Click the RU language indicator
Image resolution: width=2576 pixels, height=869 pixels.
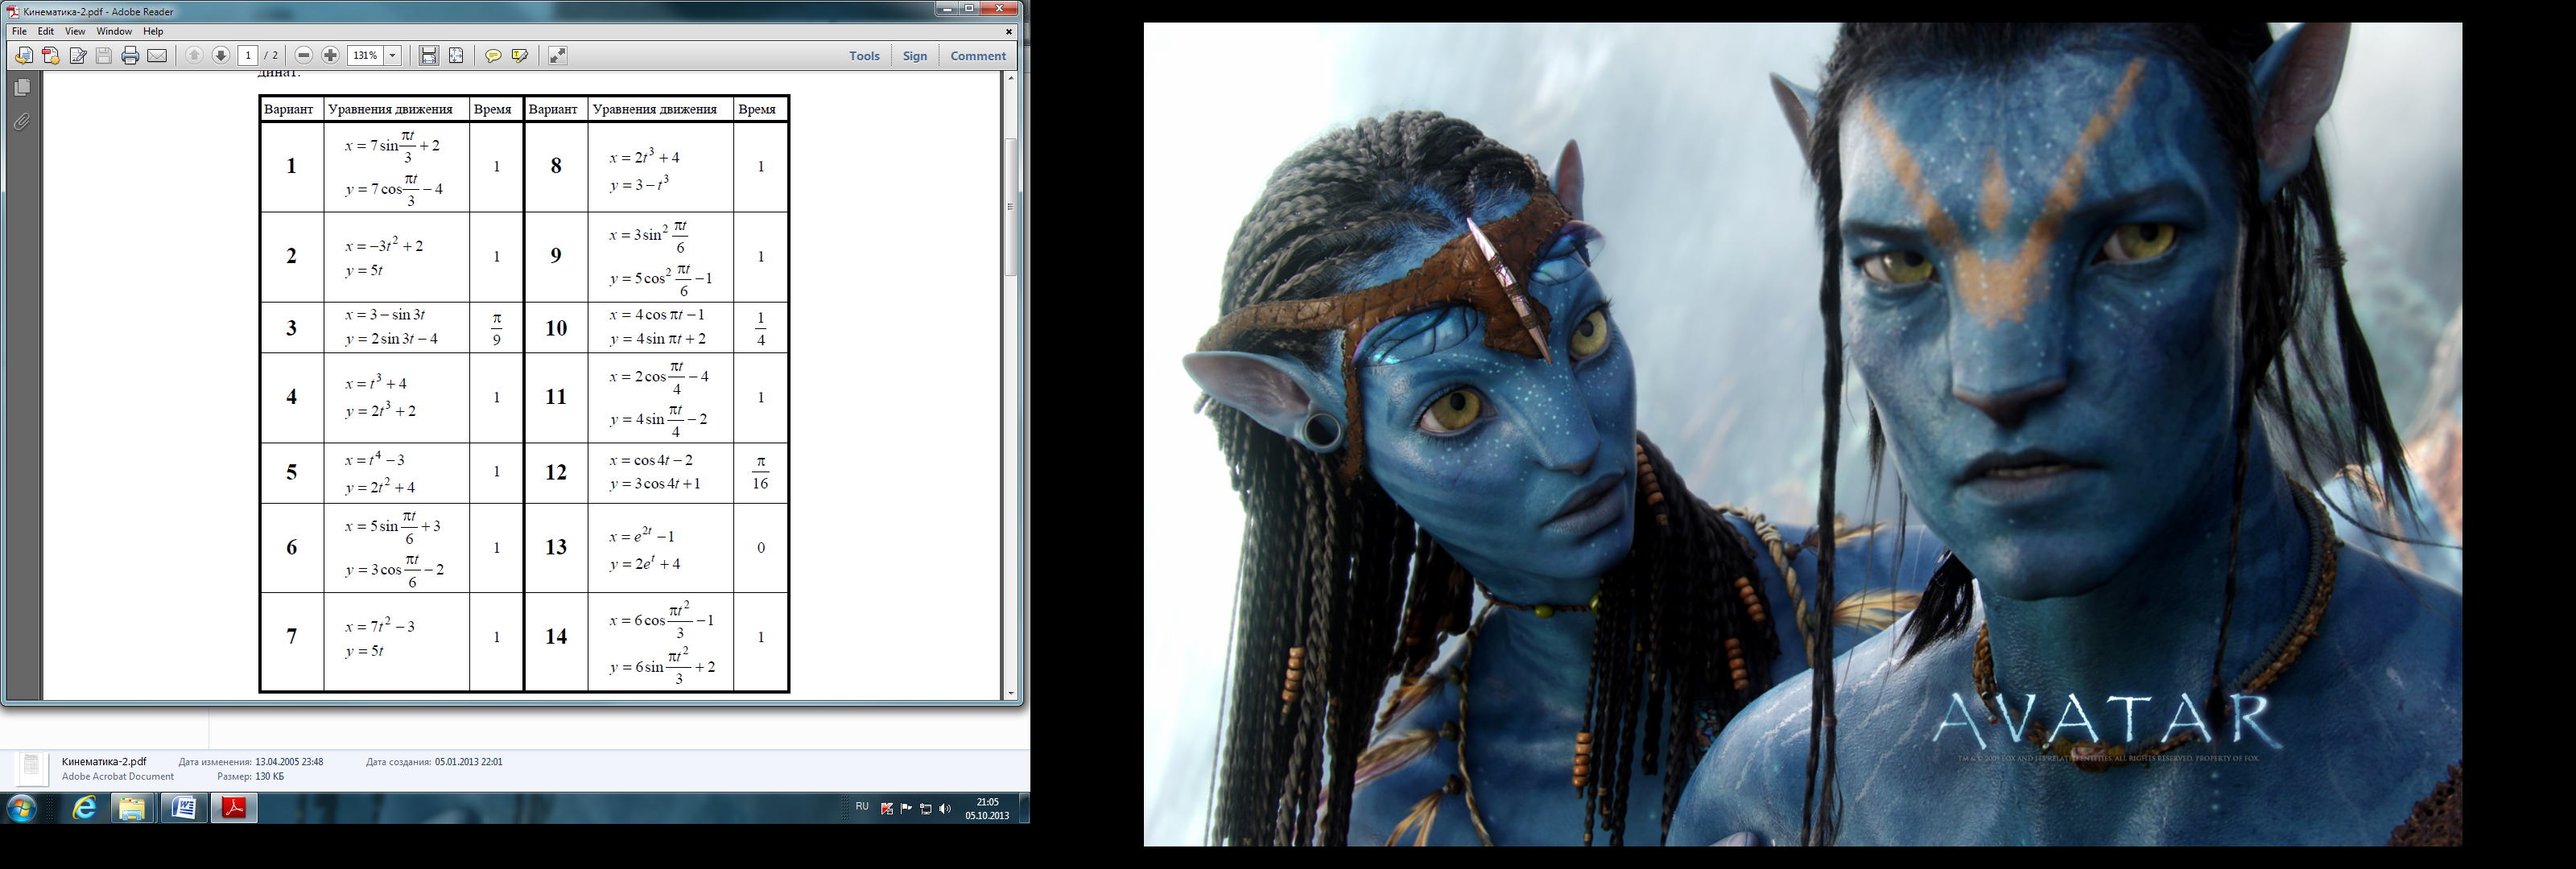862,806
